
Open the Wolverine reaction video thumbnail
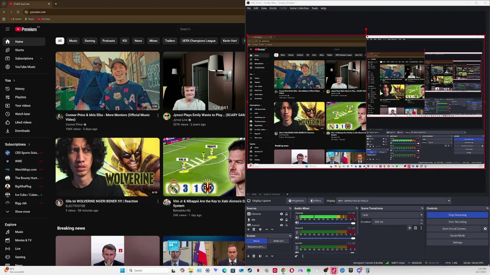pos(108,167)
